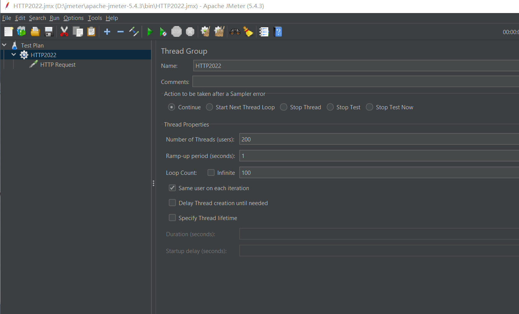Click Start no pauses icon

163,32
